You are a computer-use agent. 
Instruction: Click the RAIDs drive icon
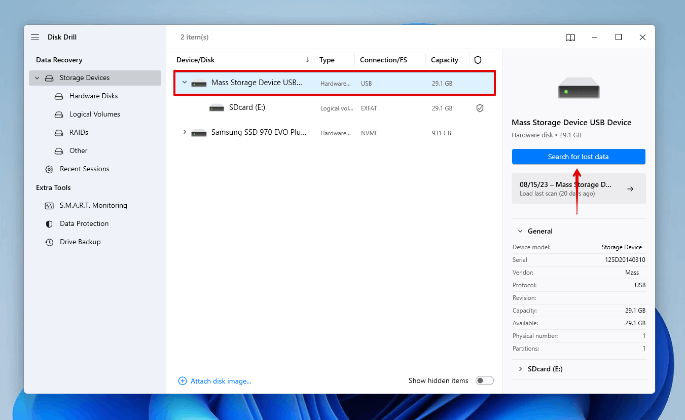[x=59, y=133]
